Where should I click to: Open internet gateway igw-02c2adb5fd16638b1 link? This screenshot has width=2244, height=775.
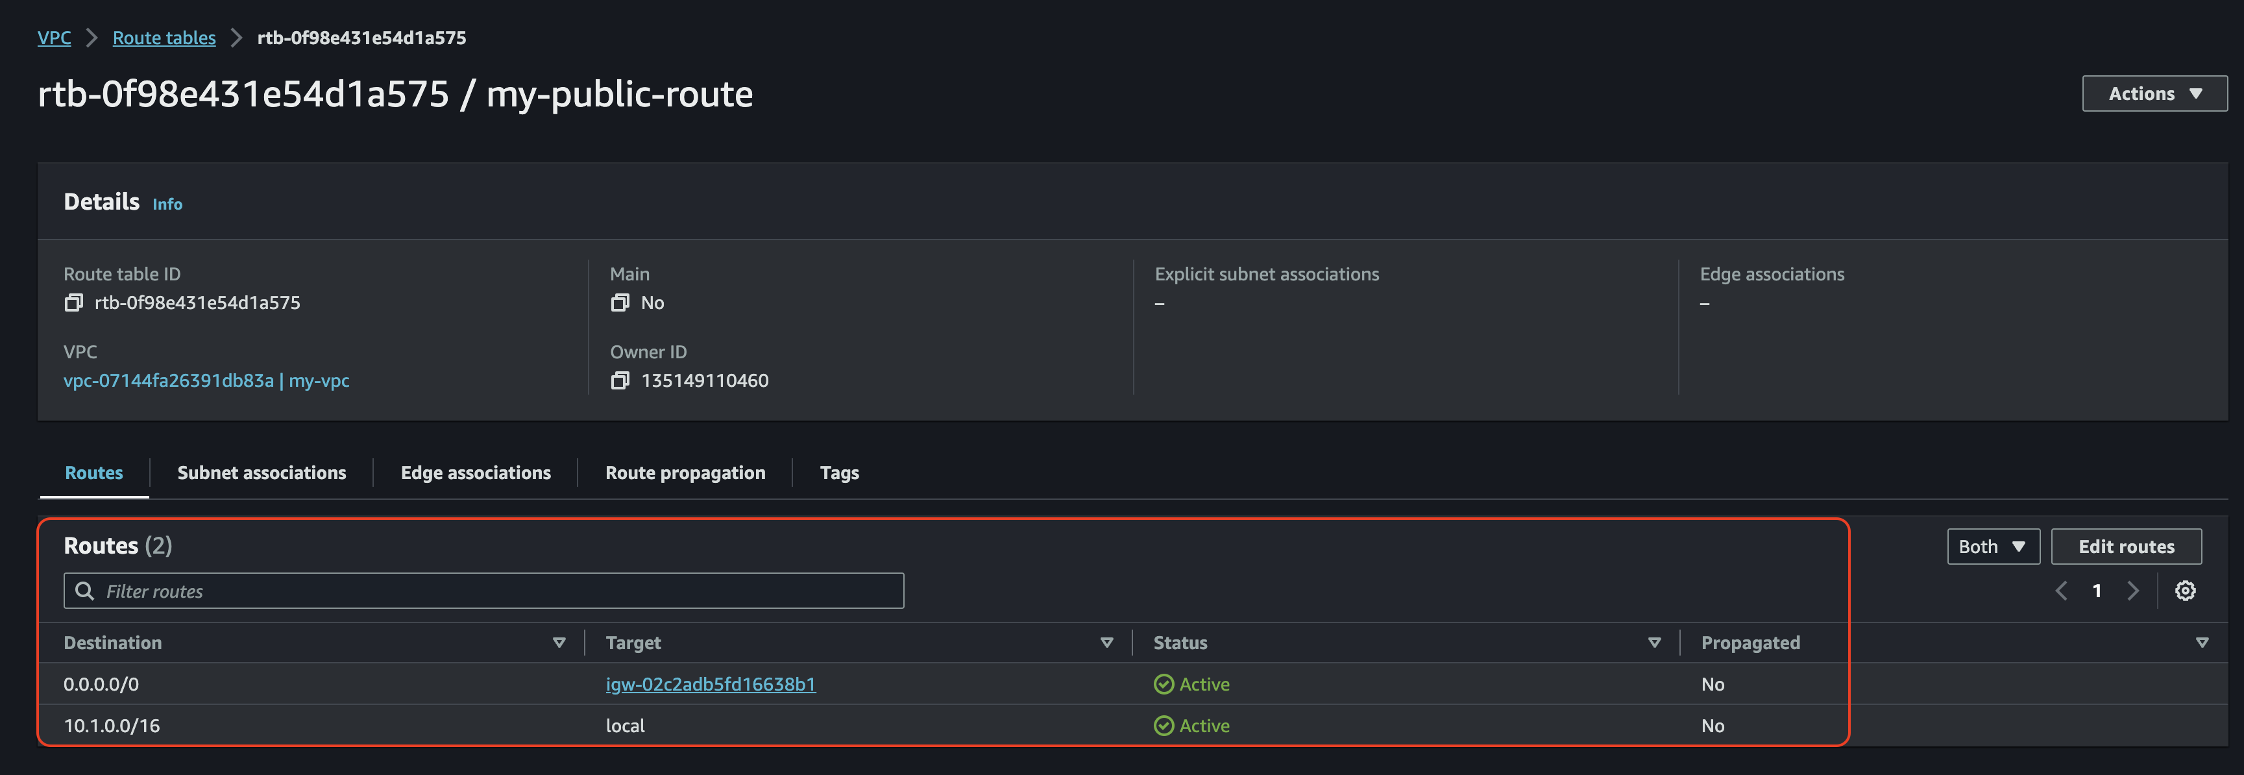tap(710, 684)
